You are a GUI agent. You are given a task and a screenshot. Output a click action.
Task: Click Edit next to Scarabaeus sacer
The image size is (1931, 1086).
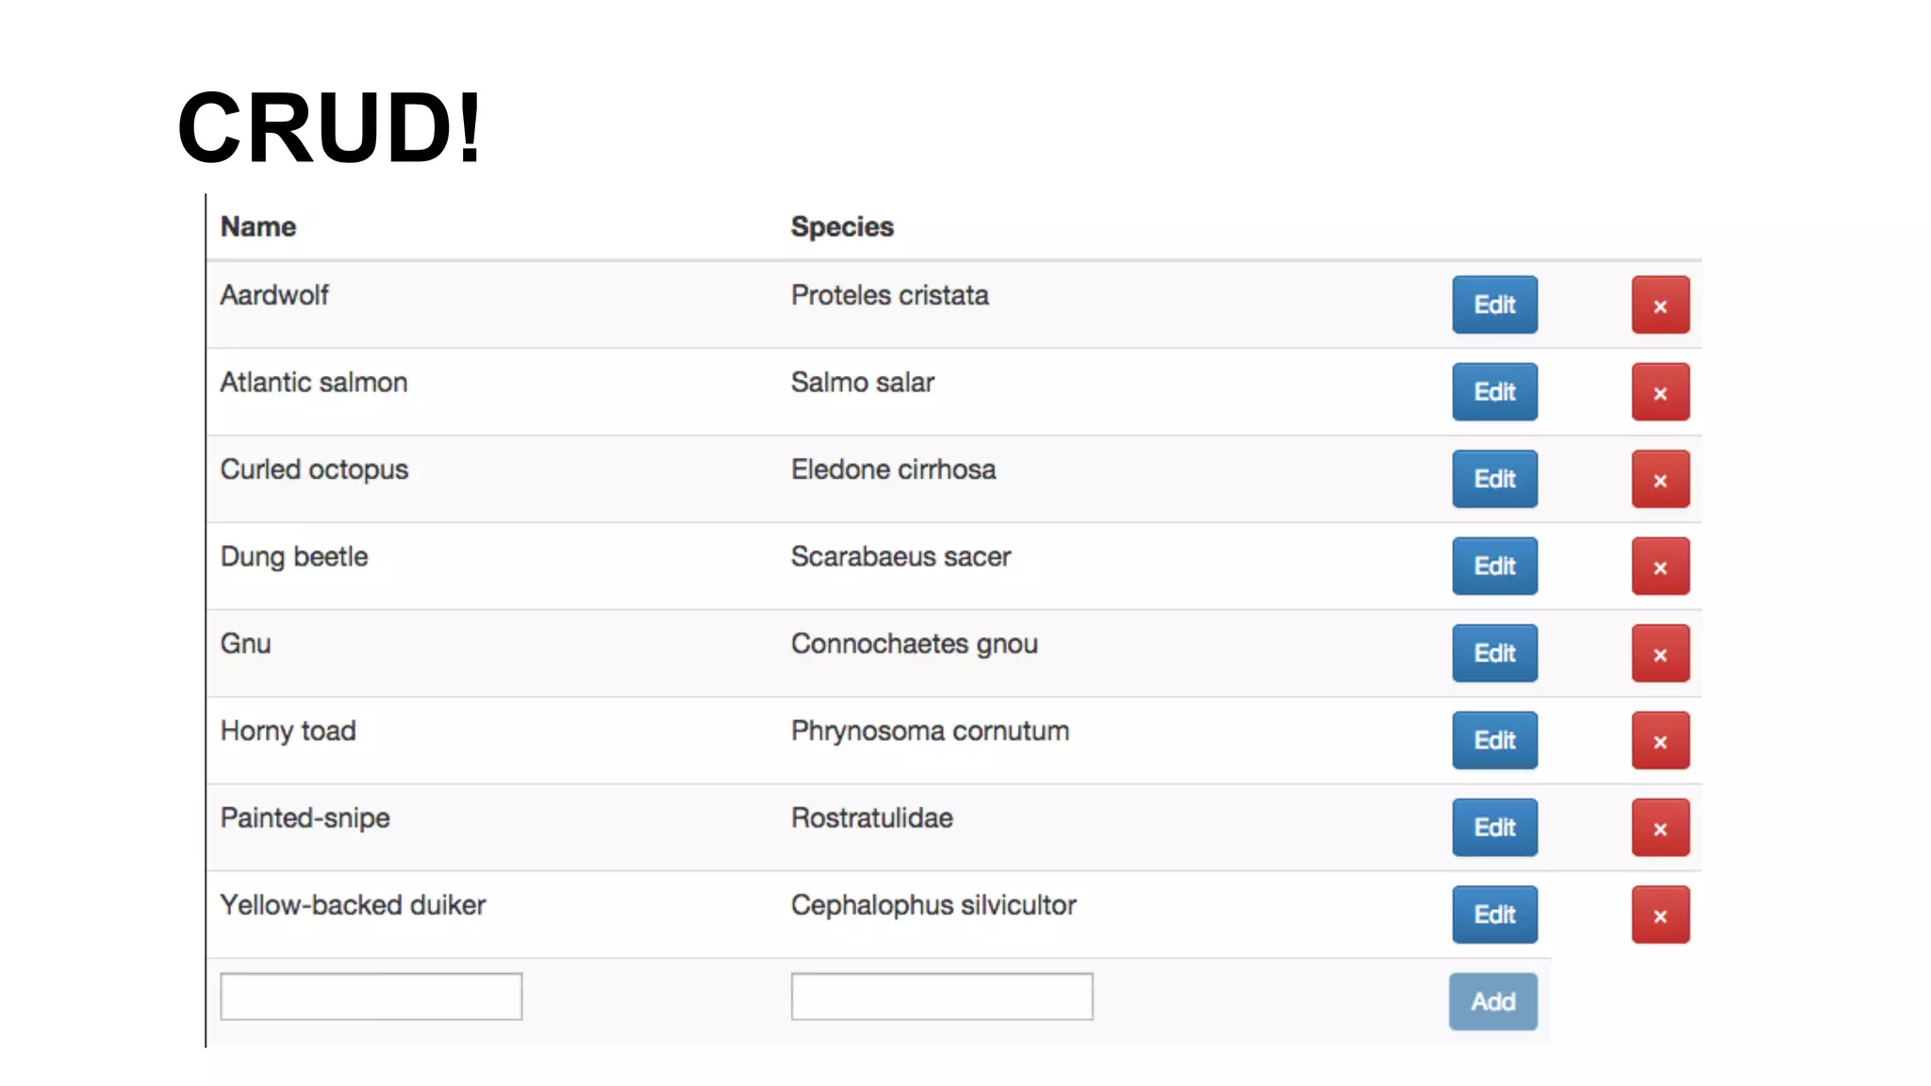pos(1494,567)
